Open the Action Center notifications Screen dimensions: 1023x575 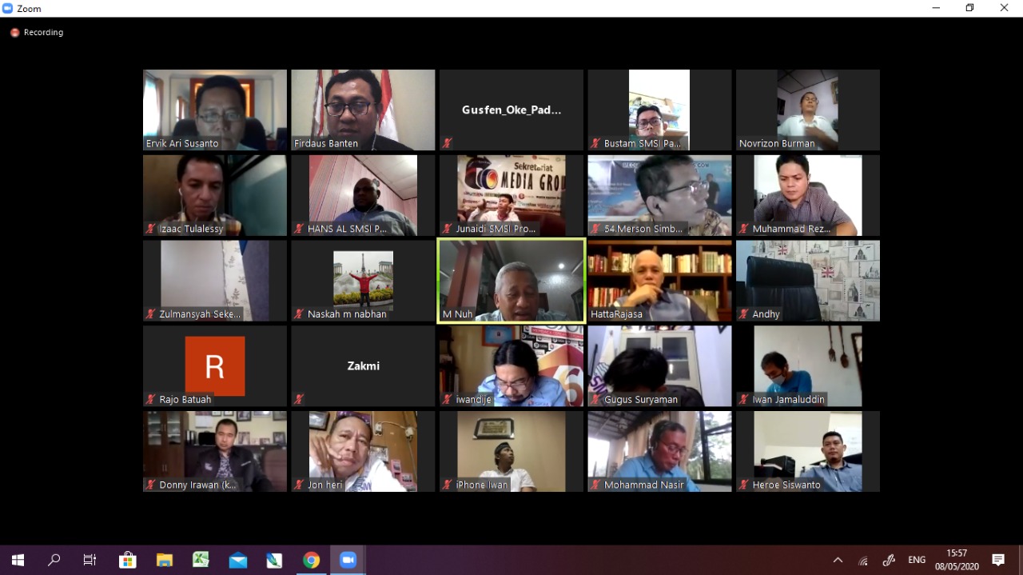tap(998, 560)
